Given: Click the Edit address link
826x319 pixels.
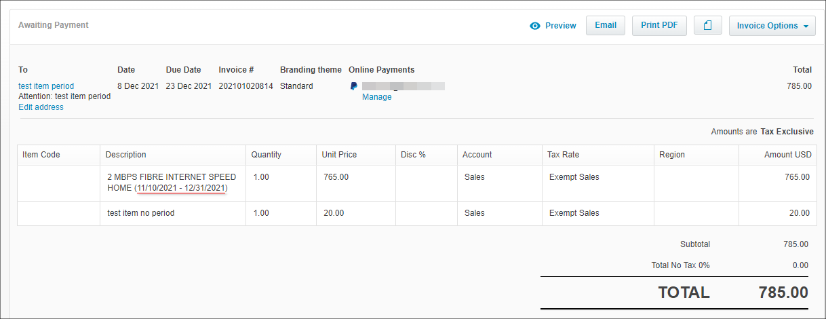Looking at the screenshot, I should (x=41, y=107).
